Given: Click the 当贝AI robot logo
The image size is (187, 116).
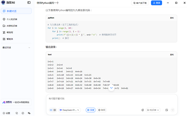Looking at the screenshot, I should pyautogui.click(x=3, y=3).
